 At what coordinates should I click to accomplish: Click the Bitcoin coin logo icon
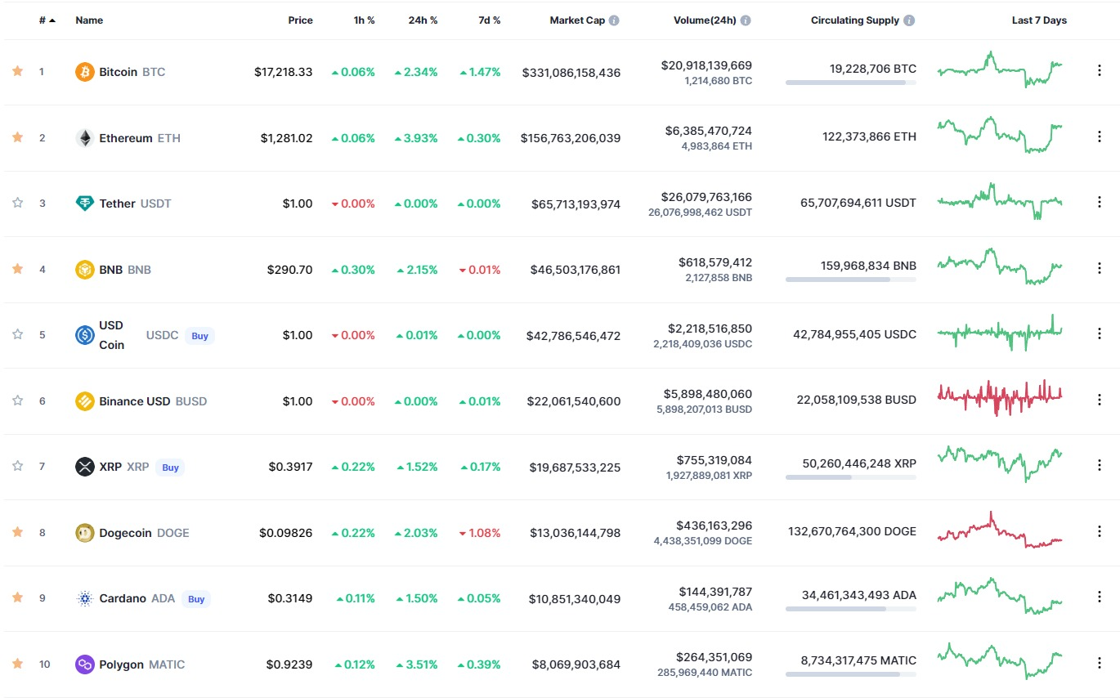[x=85, y=72]
